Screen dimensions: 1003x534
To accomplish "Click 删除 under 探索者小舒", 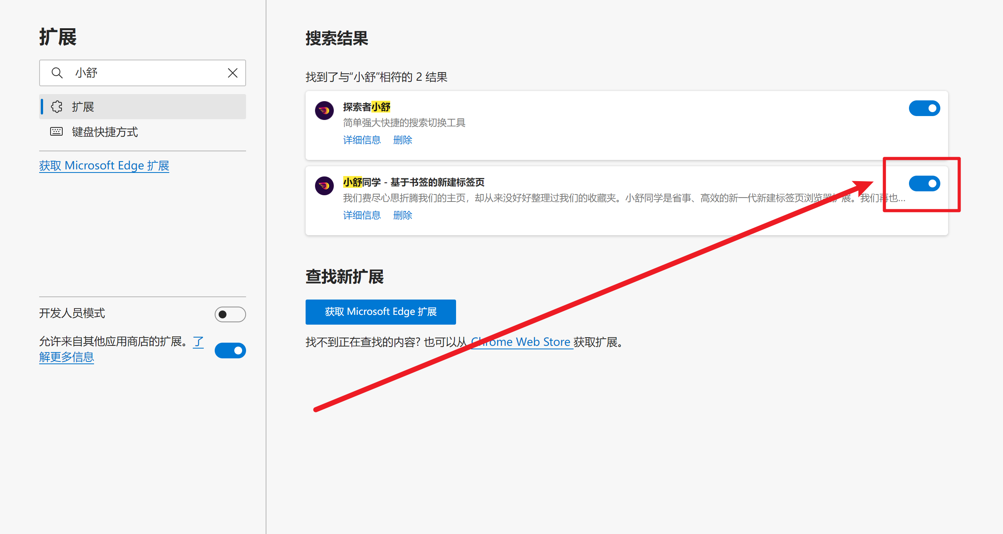I will tap(403, 140).
